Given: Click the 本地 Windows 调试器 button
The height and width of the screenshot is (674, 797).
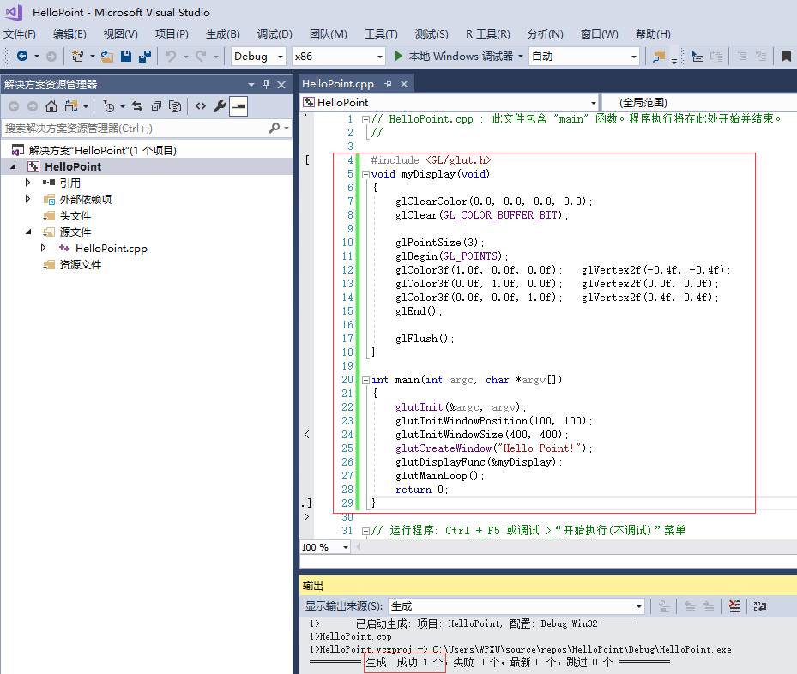Looking at the screenshot, I should point(461,57).
